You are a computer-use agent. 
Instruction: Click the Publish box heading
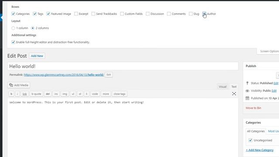point(251,66)
